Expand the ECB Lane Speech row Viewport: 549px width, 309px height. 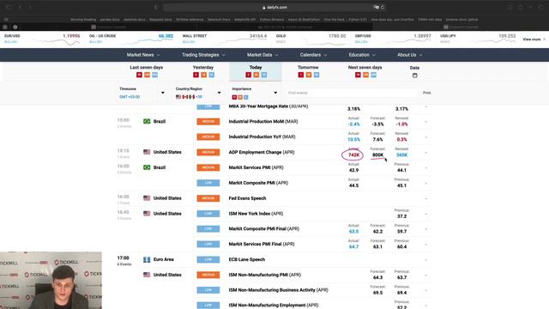(426, 260)
